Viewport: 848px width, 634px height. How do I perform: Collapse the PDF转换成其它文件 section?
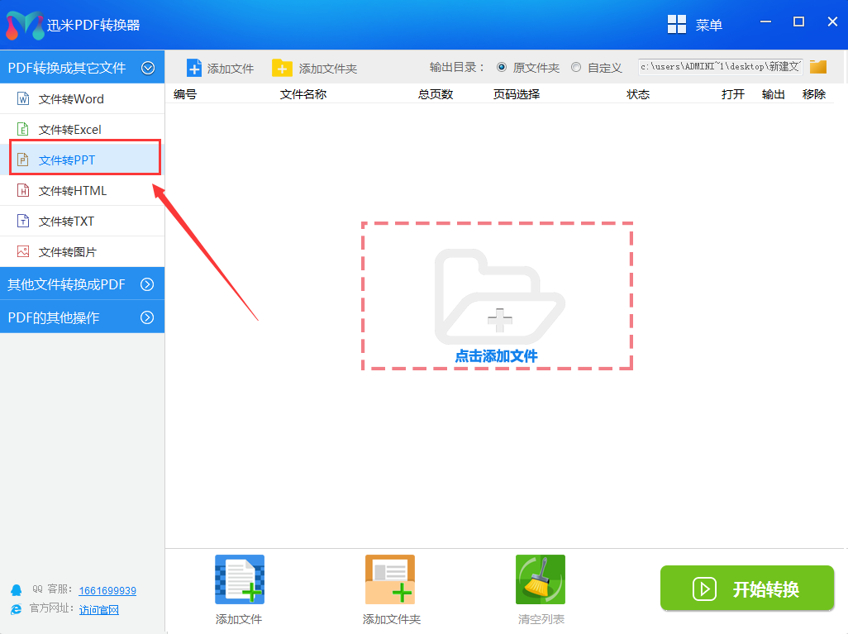point(148,68)
